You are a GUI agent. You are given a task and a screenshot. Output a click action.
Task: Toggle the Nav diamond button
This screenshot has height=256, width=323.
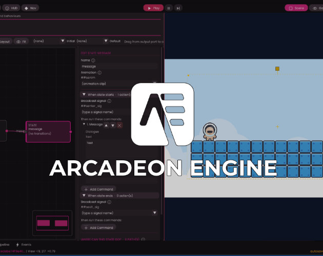click(30, 8)
